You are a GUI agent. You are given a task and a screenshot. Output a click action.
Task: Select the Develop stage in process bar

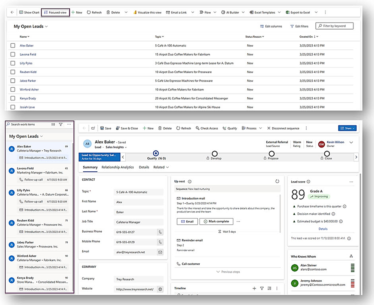pos(214,154)
